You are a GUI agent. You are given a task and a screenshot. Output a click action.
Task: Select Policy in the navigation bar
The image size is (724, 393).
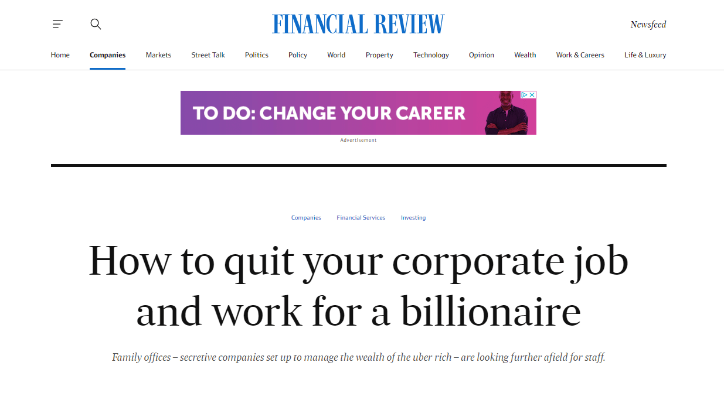click(298, 55)
